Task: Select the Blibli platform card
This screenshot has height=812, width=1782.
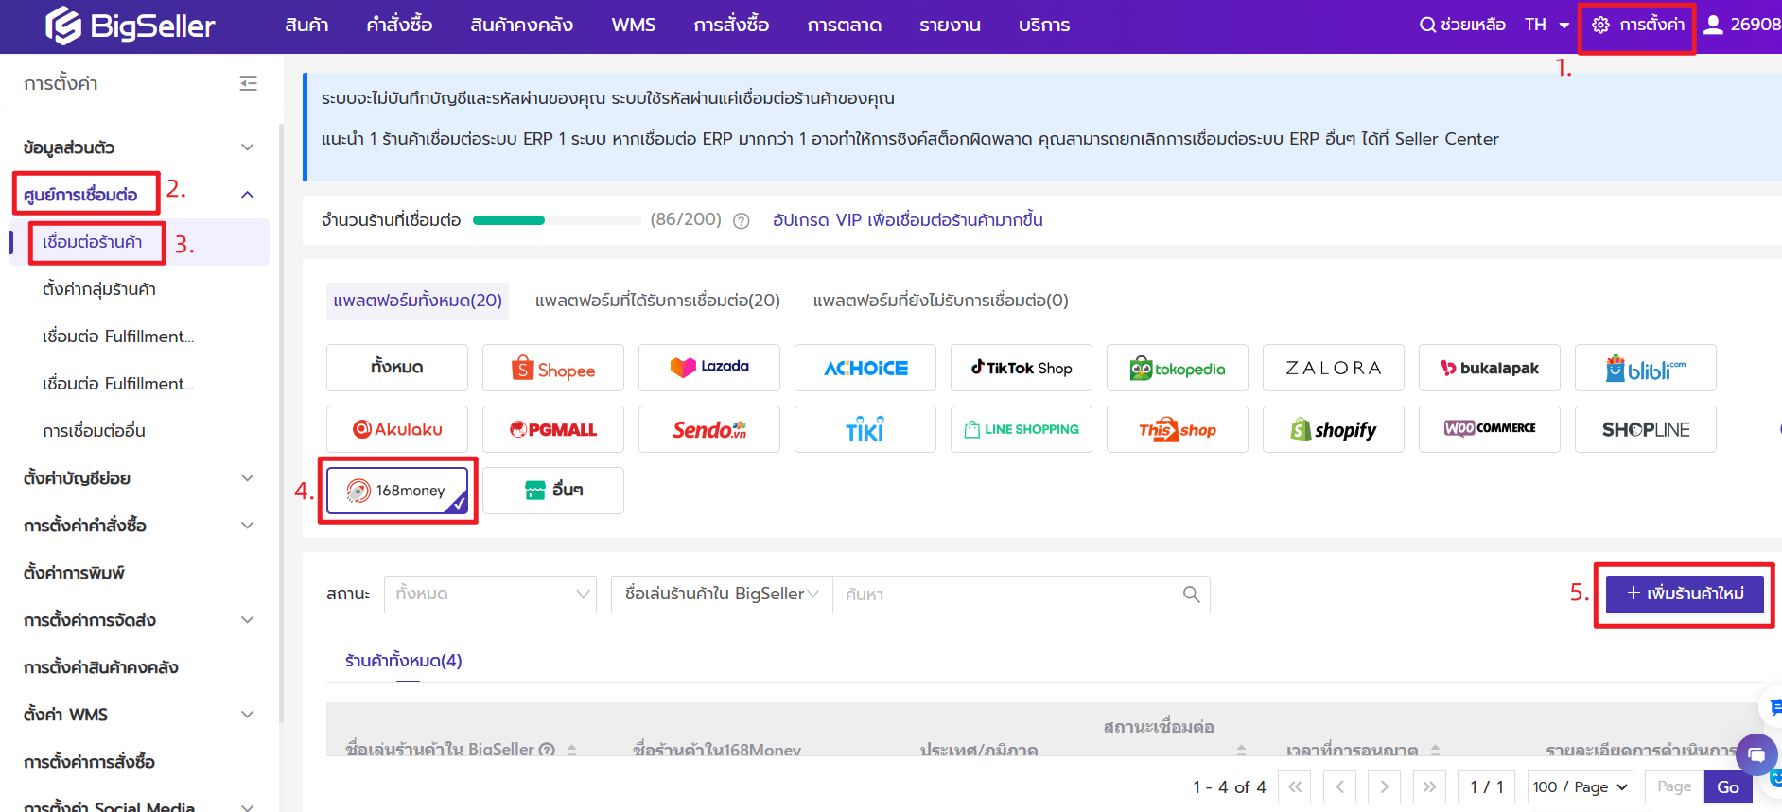Action: tap(1646, 368)
